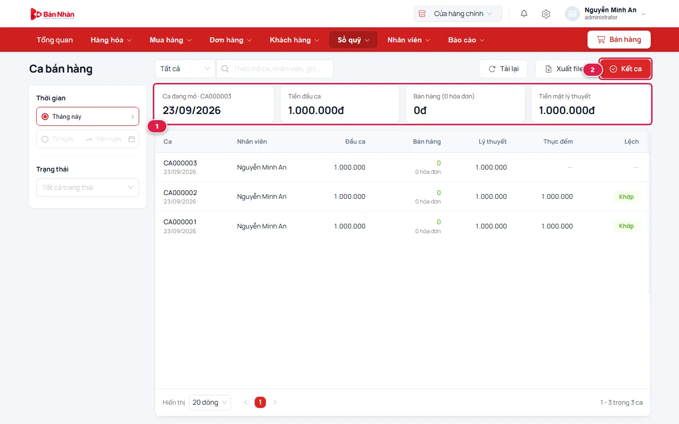This screenshot has height=424, width=679.
Task: Click the Đến ngày end date field
Action: 109,139
